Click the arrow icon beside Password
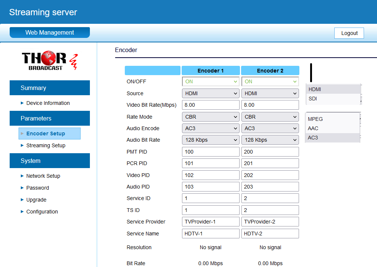The image size is (377, 267). tap(22, 188)
